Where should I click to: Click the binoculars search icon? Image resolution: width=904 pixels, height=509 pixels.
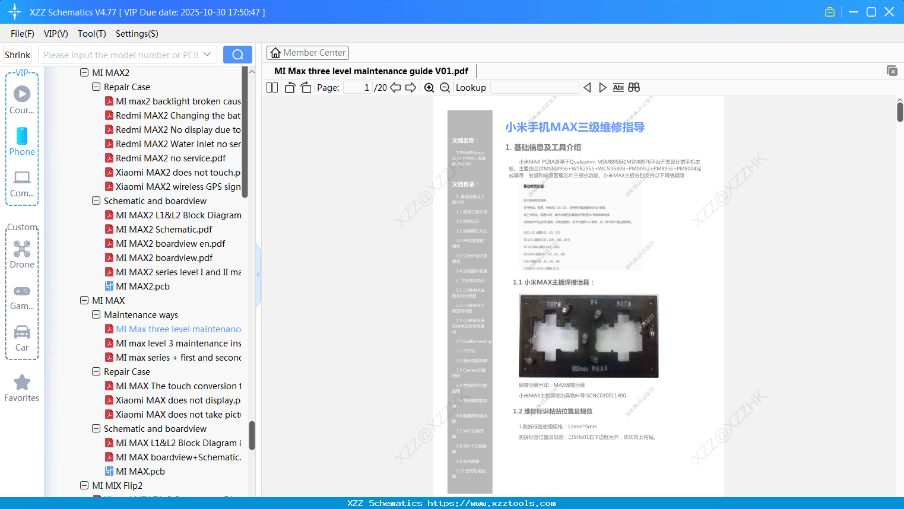(634, 88)
